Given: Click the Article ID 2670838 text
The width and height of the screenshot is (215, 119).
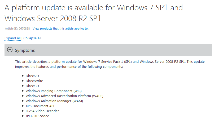Looking at the screenshot, I should 17,28.
